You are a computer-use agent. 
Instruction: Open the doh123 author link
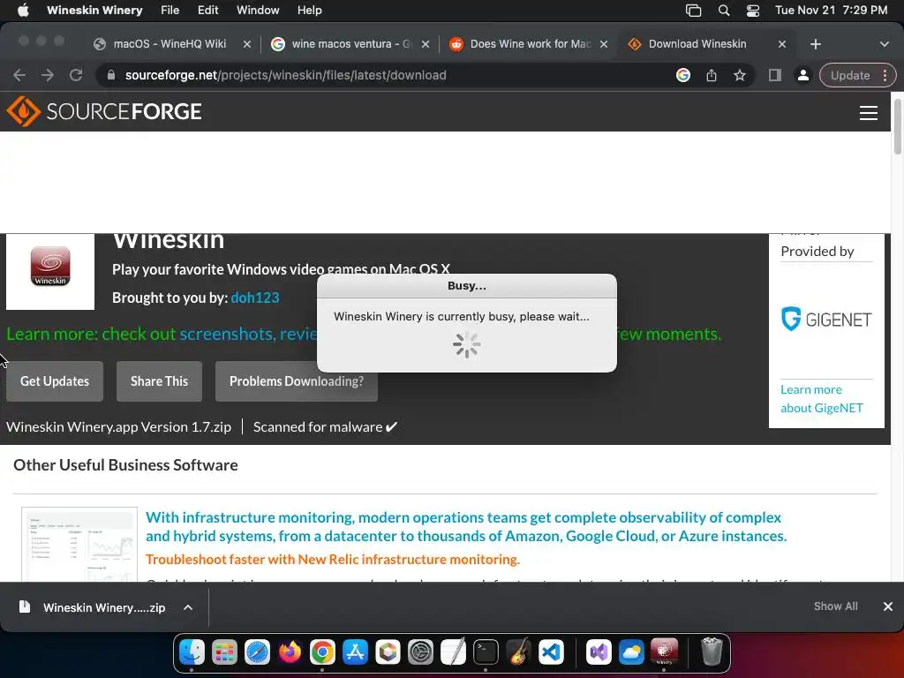pos(255,298)
